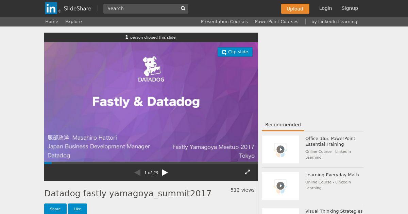The height and width of the screenshot is (214, 408).
Task: Open Presentation Courses link
Action: click(224, 21)
